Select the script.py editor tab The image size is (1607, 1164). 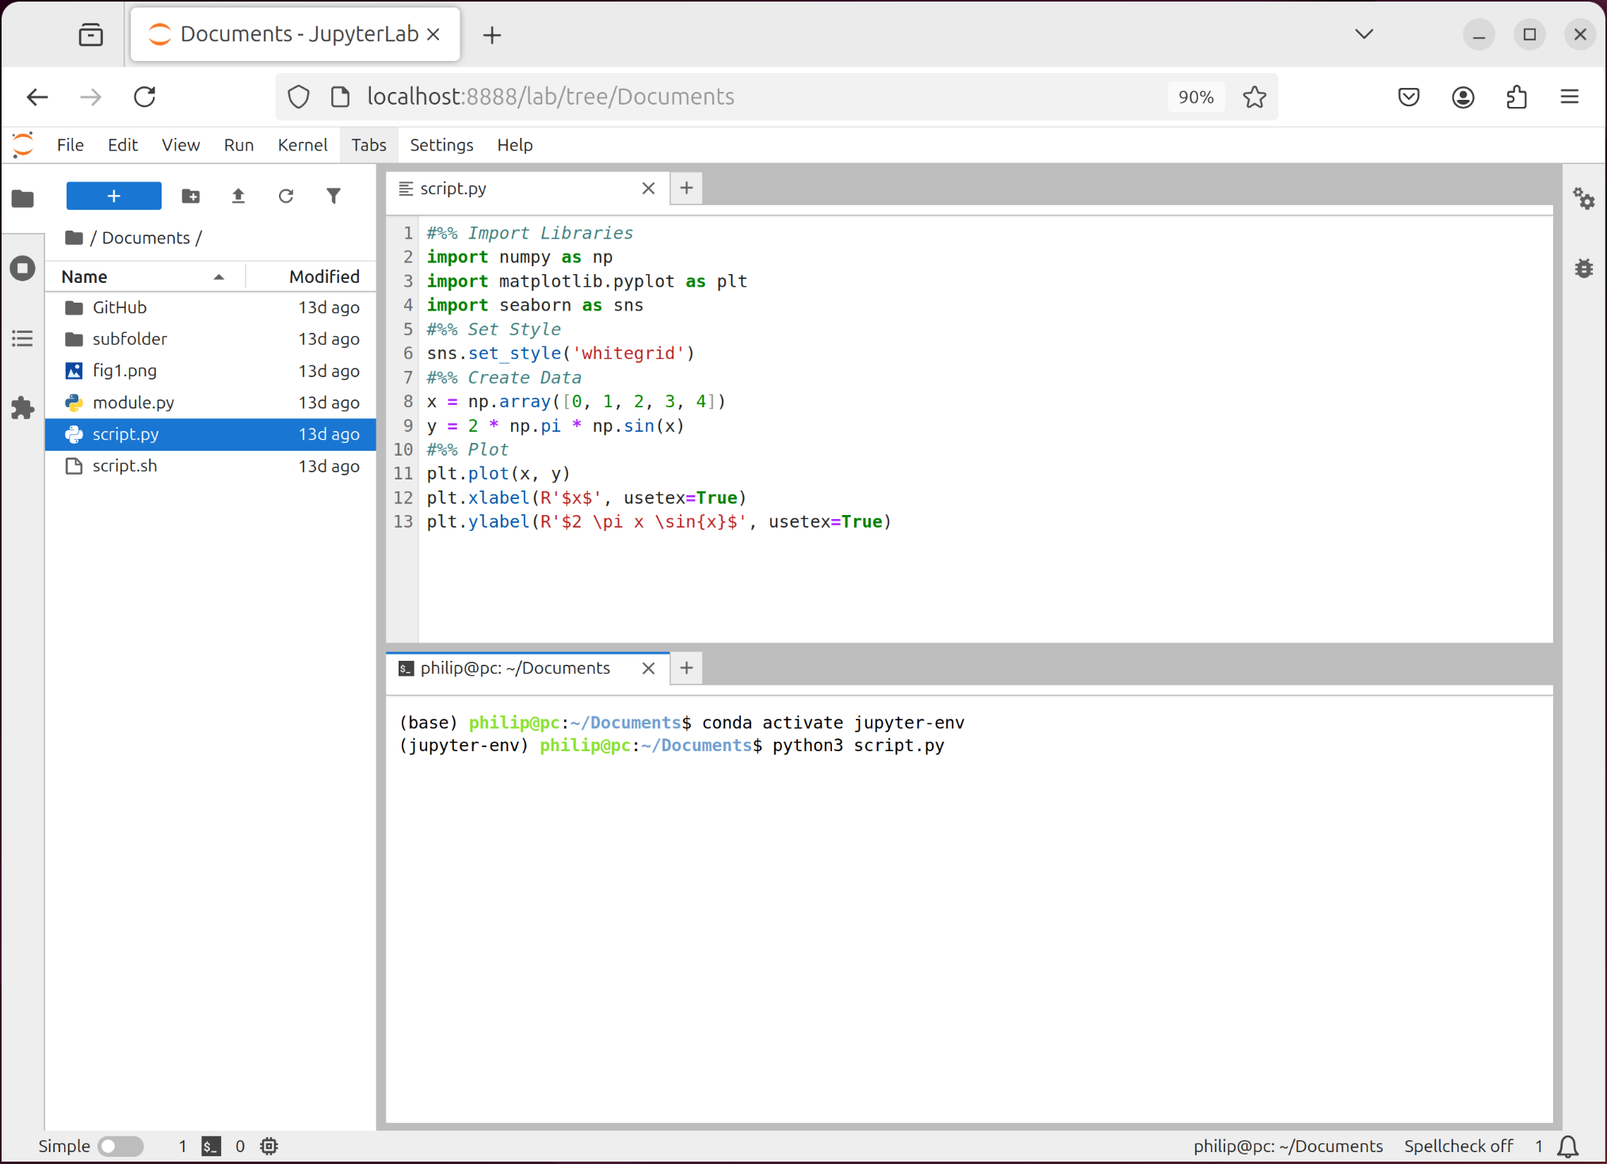pyautogui.click(x=527, y=189)
